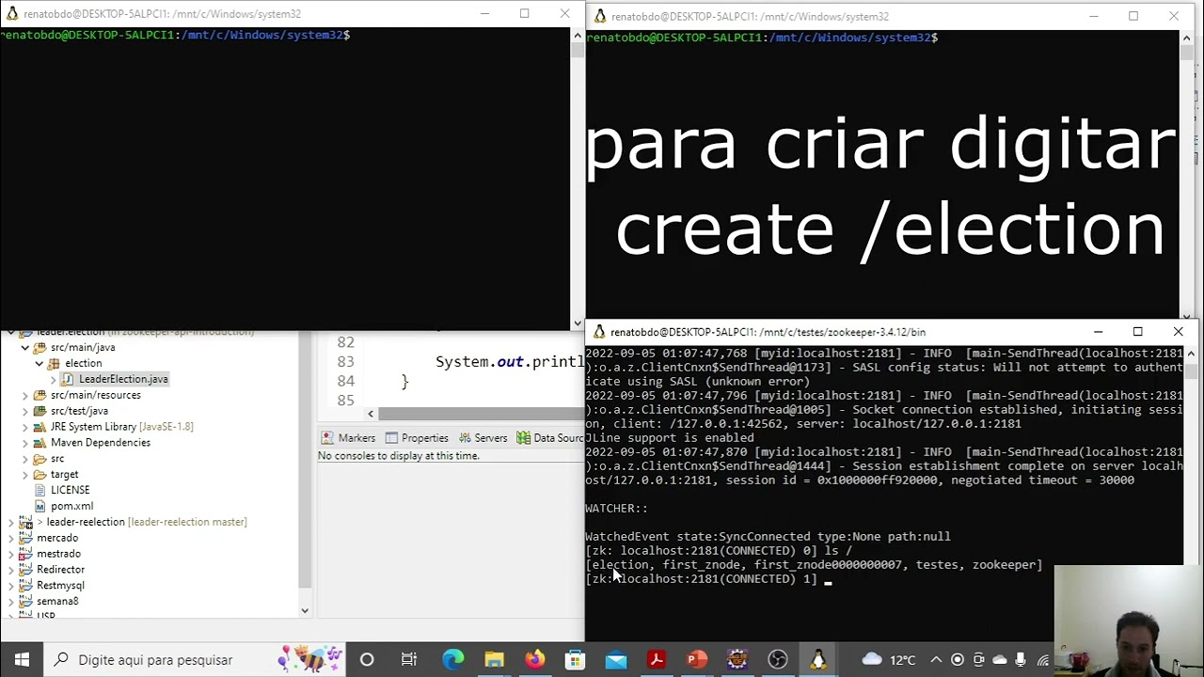Click the target folder icon
The image size is (1204, 677).
tap(40, 474)
